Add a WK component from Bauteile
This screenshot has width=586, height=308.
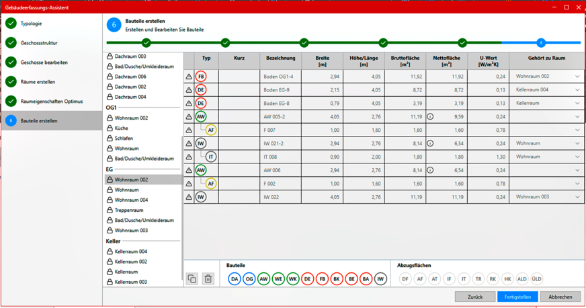pos(292,279)
